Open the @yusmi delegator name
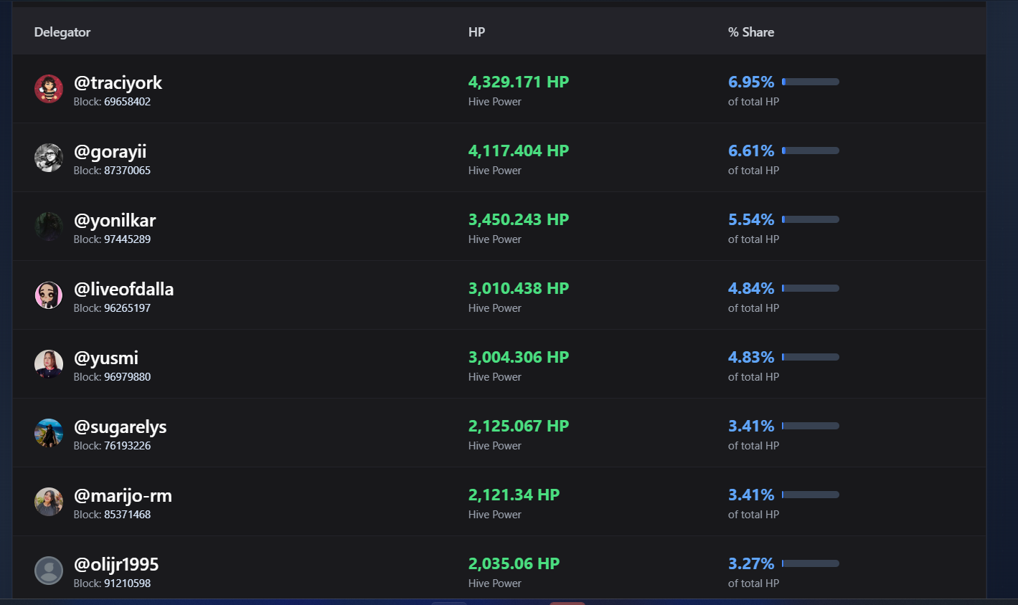1018x605 pixels. click(x=106, y=358)
